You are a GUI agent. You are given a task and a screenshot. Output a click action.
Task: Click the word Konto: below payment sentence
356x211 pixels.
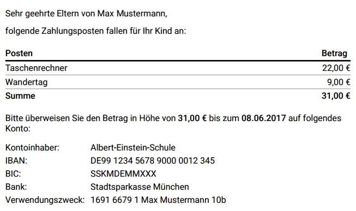(x=17, y=129)
